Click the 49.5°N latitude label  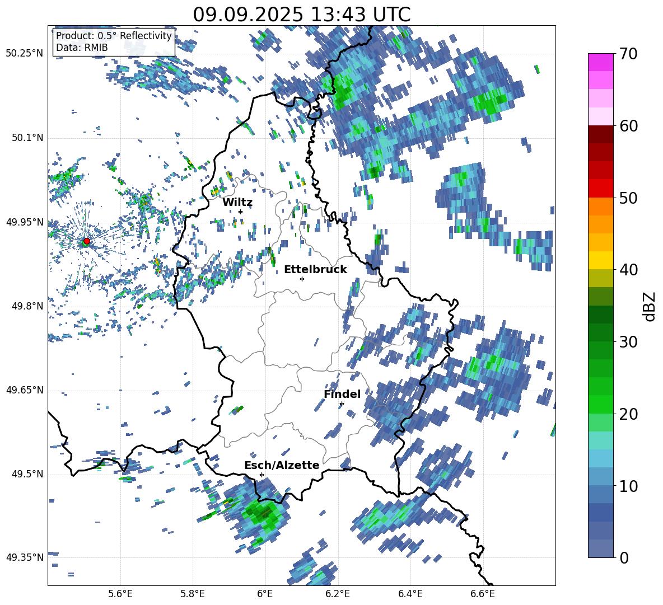tap(27, 474)
